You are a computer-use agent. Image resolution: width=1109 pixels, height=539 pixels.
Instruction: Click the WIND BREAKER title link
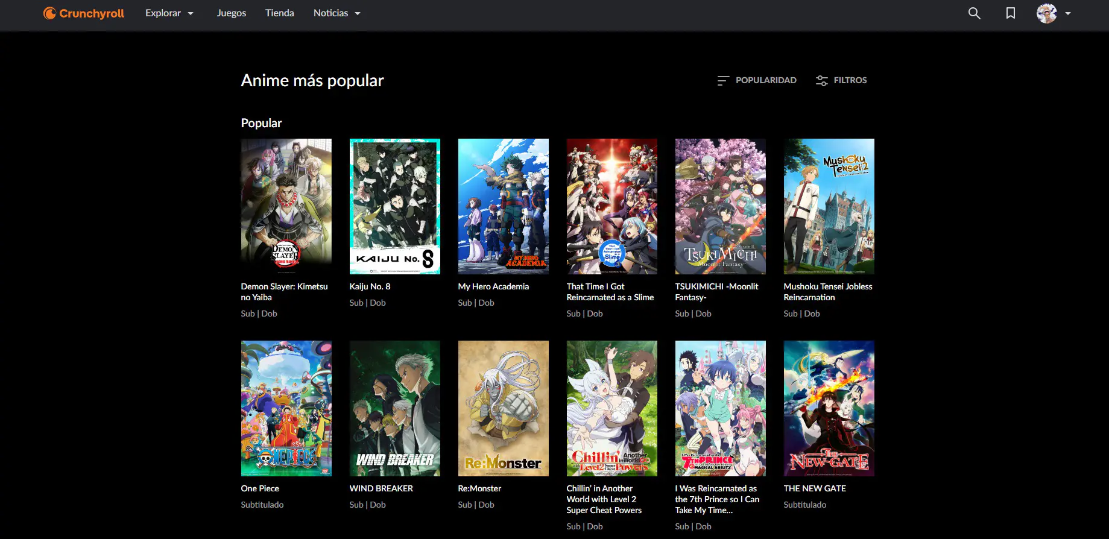tap(381, 488)
